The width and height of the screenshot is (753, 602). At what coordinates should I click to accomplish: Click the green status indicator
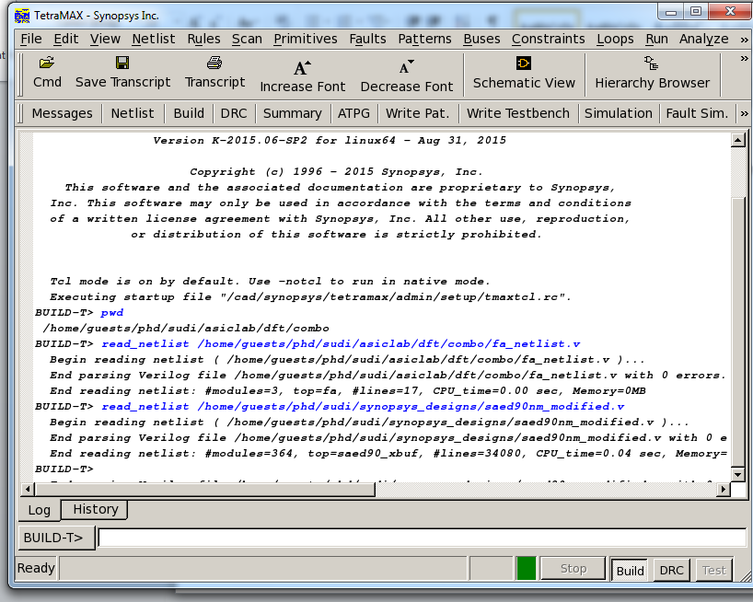[x=527, y=568]
